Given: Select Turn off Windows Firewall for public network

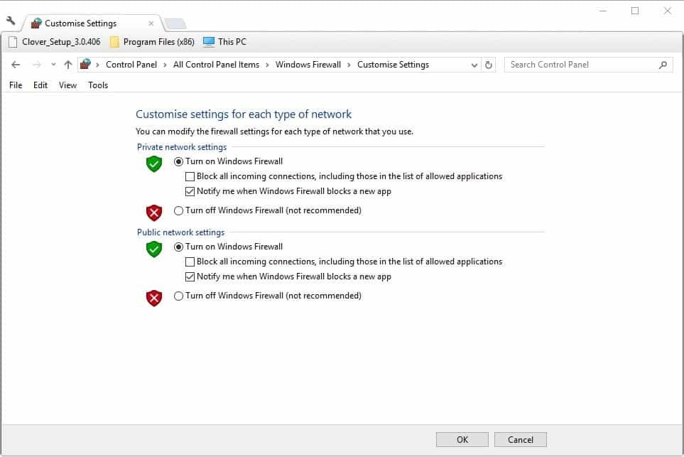Looking at the screenshot, I should 178,296.
